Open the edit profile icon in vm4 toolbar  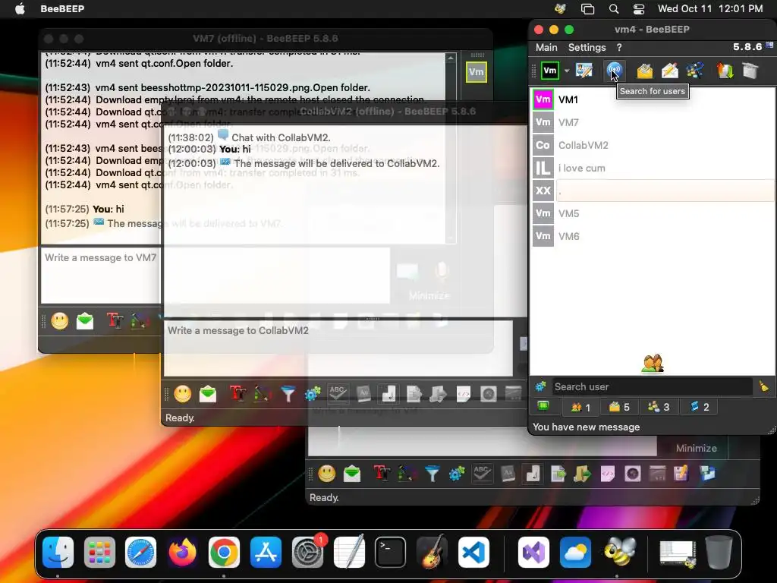coord(584,71)
